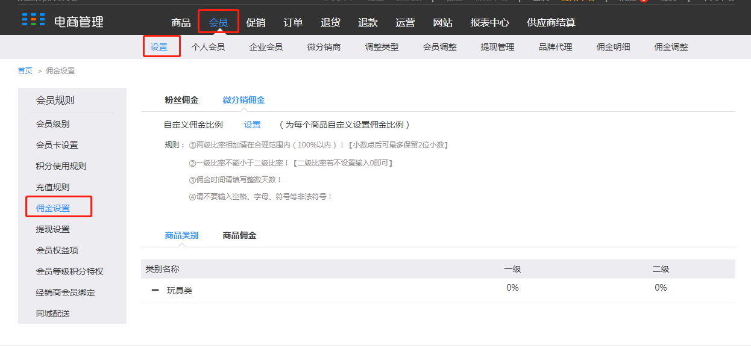Switch to the 商品佣金 tab
Image resolution: width=751 pixels, height=346 pixels.
tap(239, 235)
